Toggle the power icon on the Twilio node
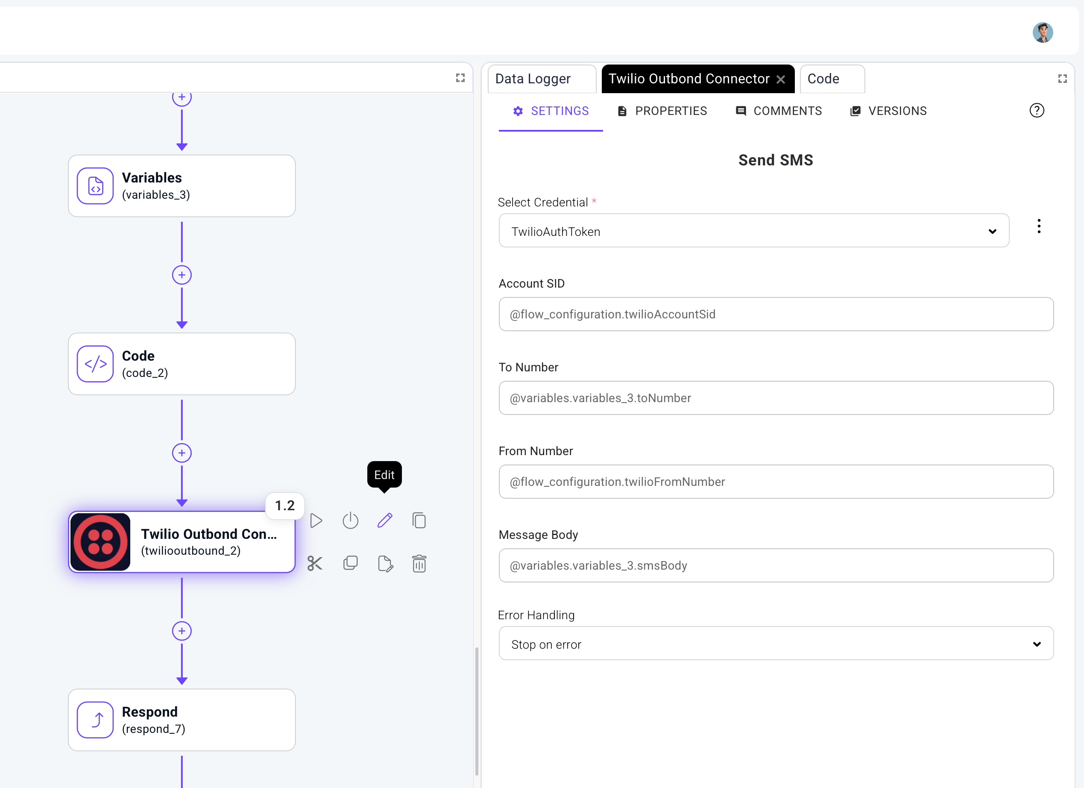 tap(350, 520)
